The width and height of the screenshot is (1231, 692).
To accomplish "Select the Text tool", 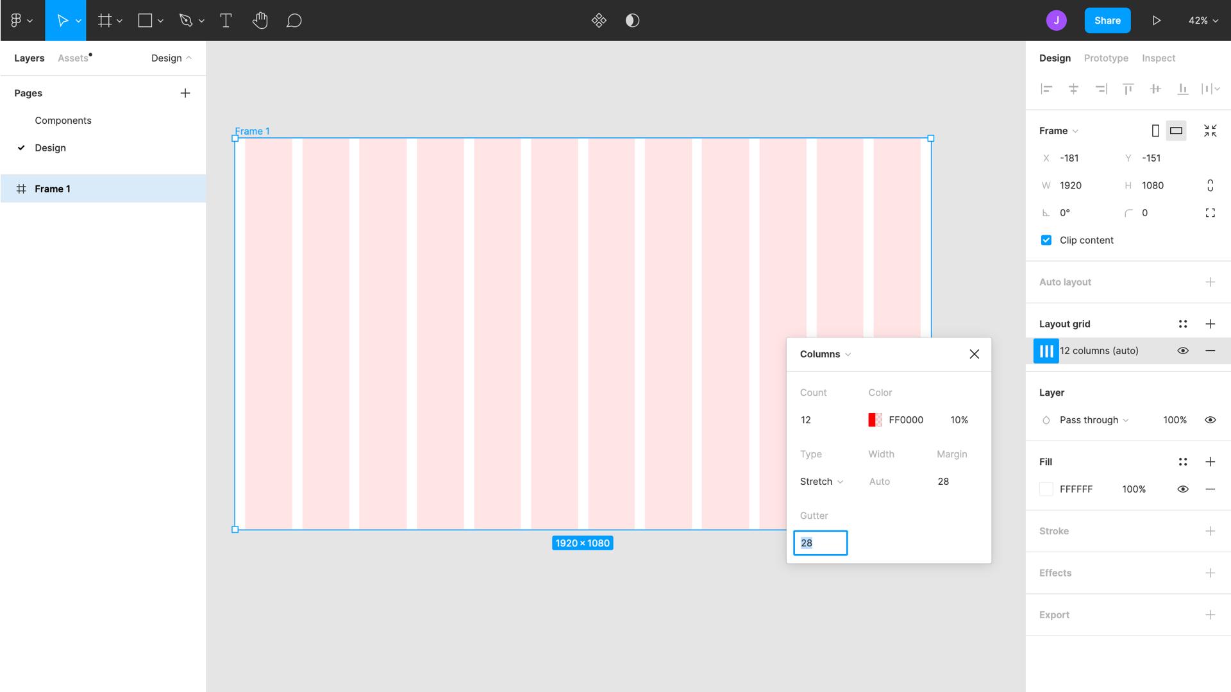I will click(226, 20).
